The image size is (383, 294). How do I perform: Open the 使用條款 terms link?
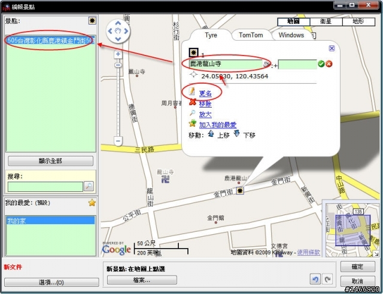tap(309, 252)
